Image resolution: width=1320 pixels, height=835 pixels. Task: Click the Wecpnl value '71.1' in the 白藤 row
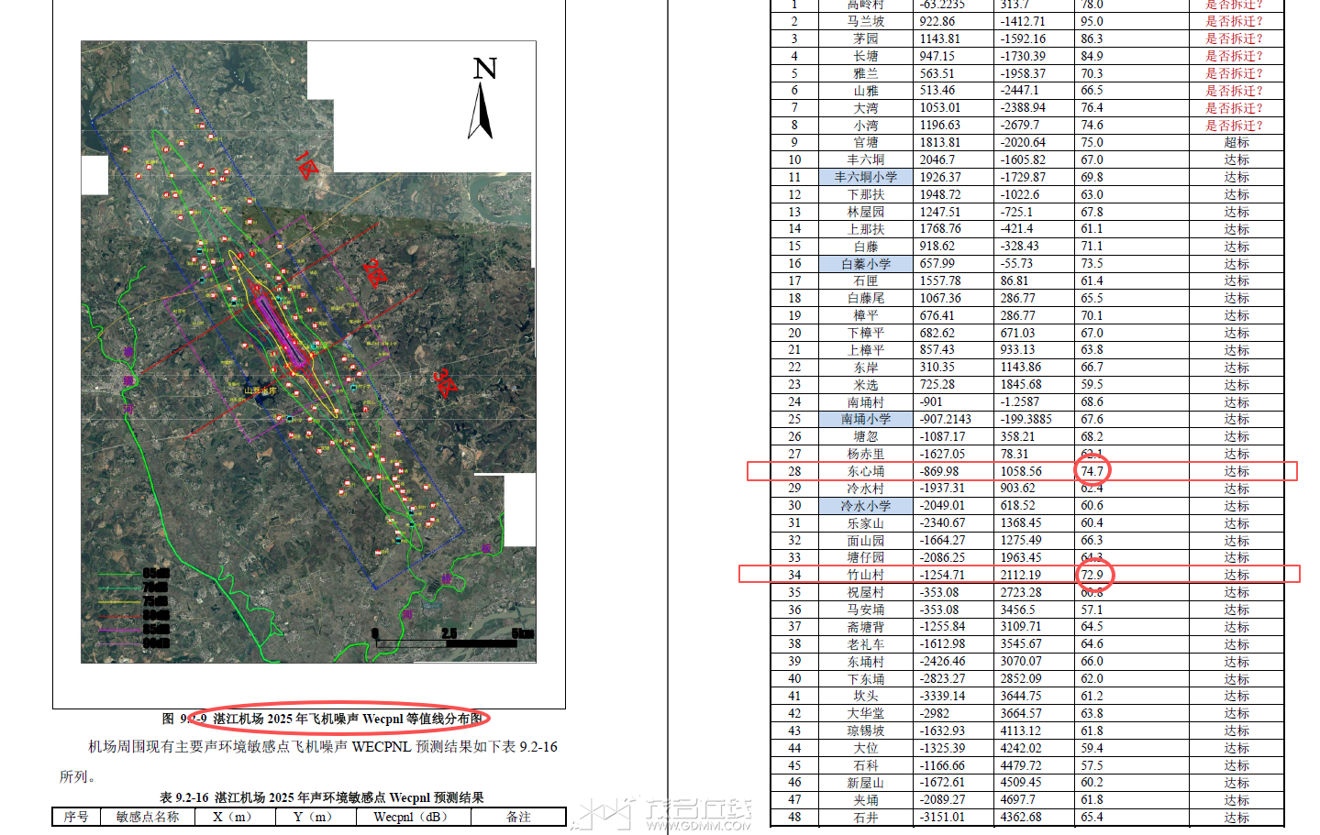point(1092,247)
